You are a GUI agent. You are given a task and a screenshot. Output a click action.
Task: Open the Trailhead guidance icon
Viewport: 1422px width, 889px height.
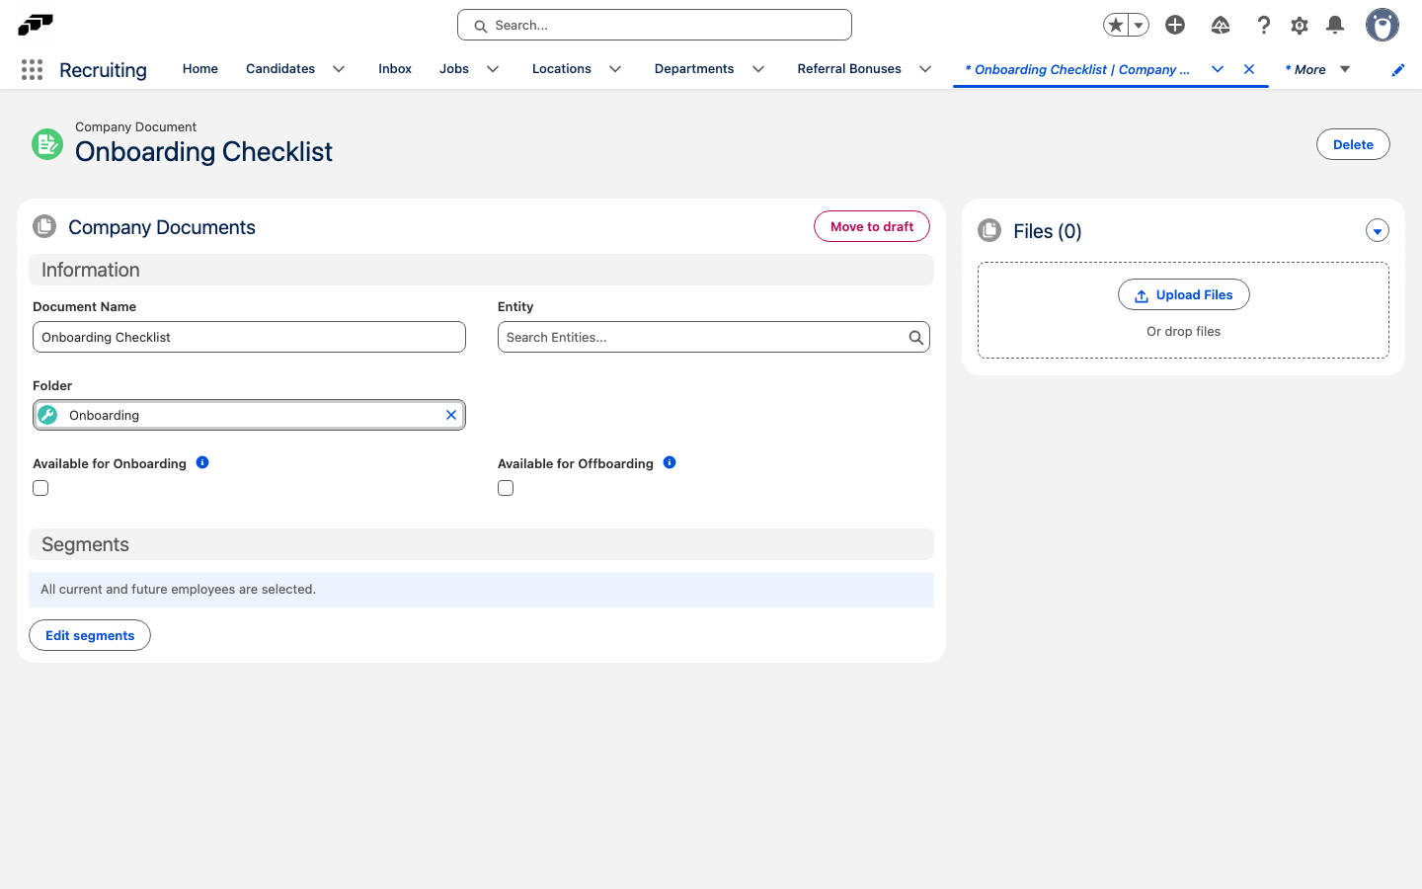tap(1221, 25)
